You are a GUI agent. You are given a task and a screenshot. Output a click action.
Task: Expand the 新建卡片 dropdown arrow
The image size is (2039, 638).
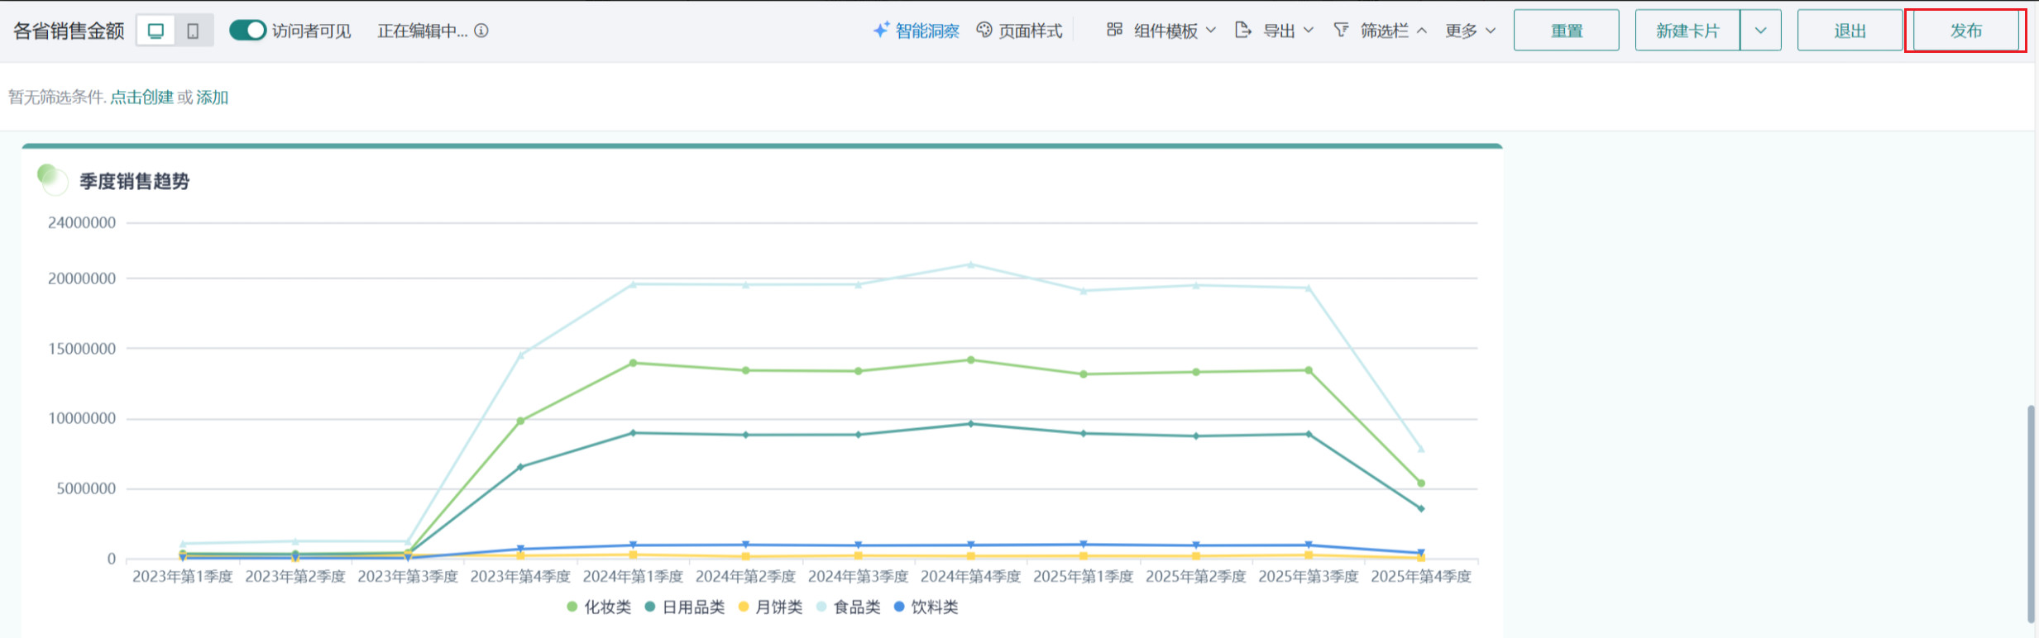pos(1760,31)
